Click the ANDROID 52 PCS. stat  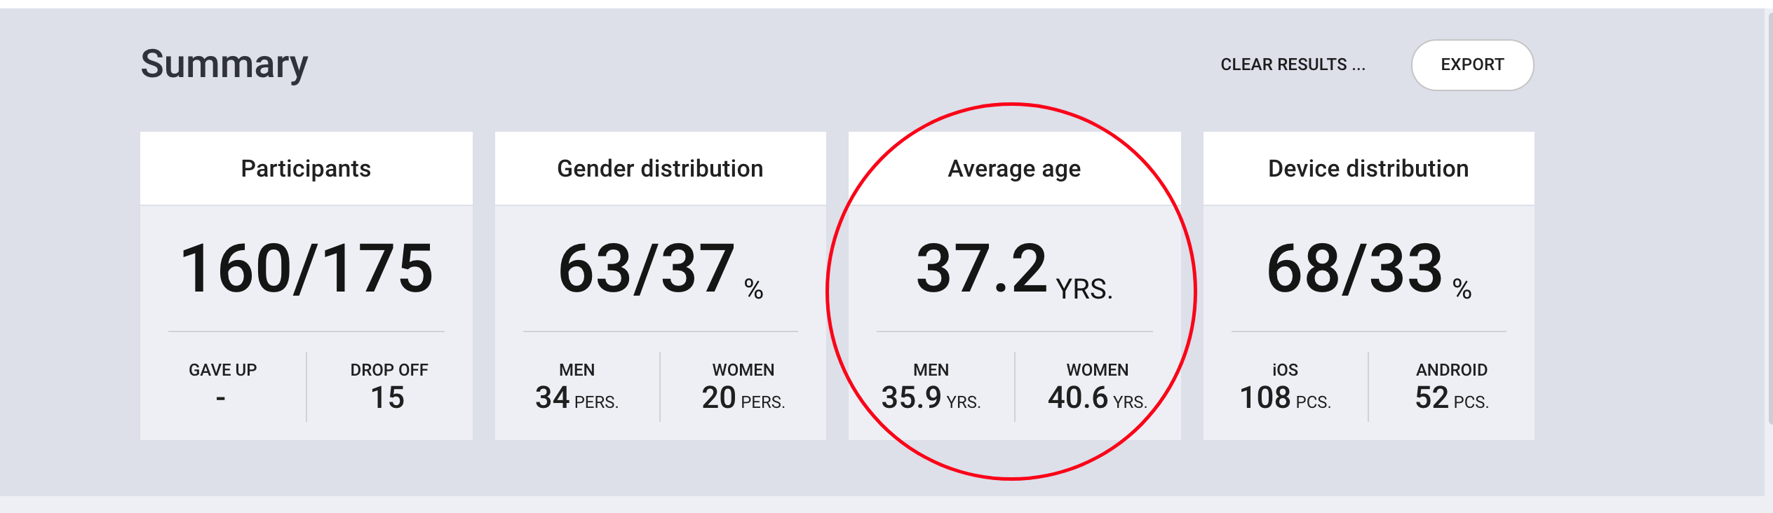coord(1452,385)
